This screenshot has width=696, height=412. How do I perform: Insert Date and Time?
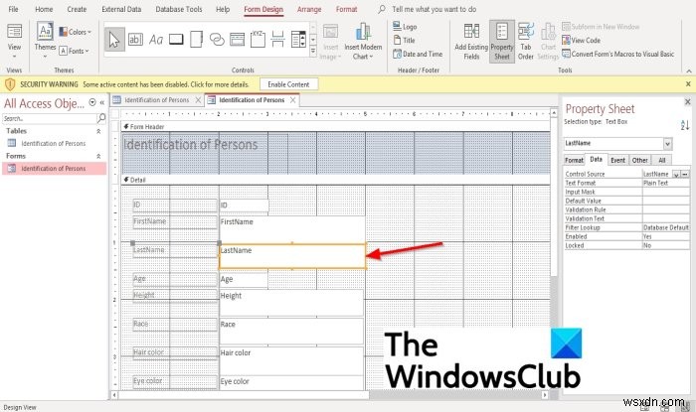[418, 54]
